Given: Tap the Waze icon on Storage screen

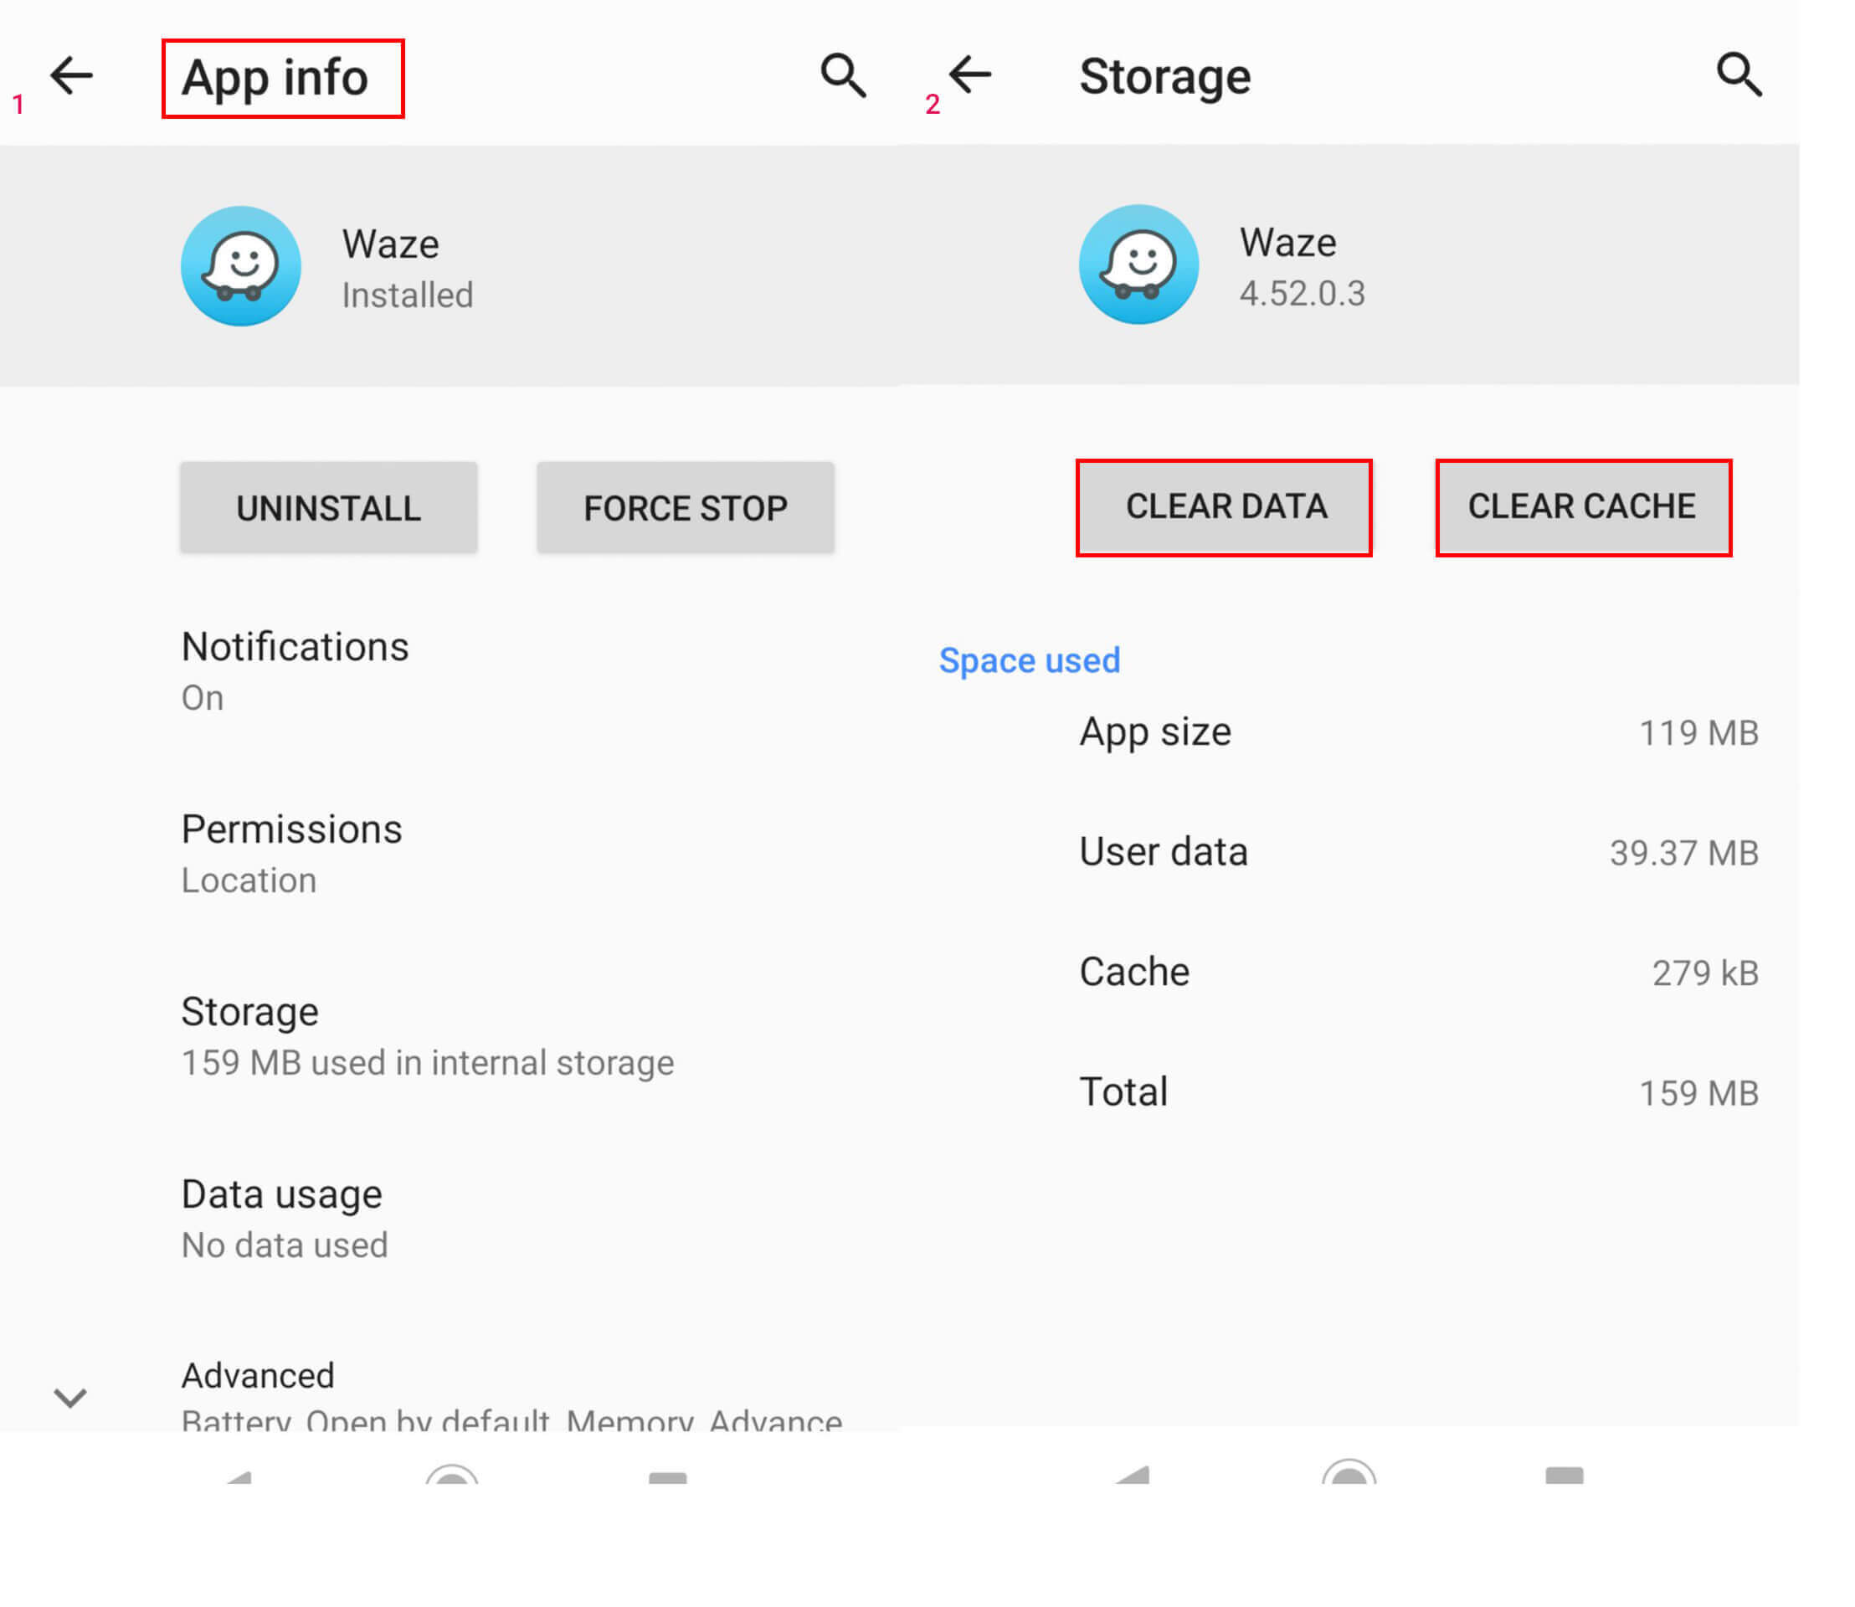Looking at the screenshot, I should [1138, 264].
